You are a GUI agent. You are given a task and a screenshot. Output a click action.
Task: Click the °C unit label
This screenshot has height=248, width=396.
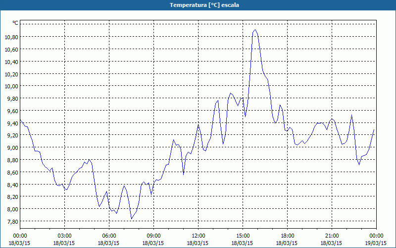(x=15, y=23)
